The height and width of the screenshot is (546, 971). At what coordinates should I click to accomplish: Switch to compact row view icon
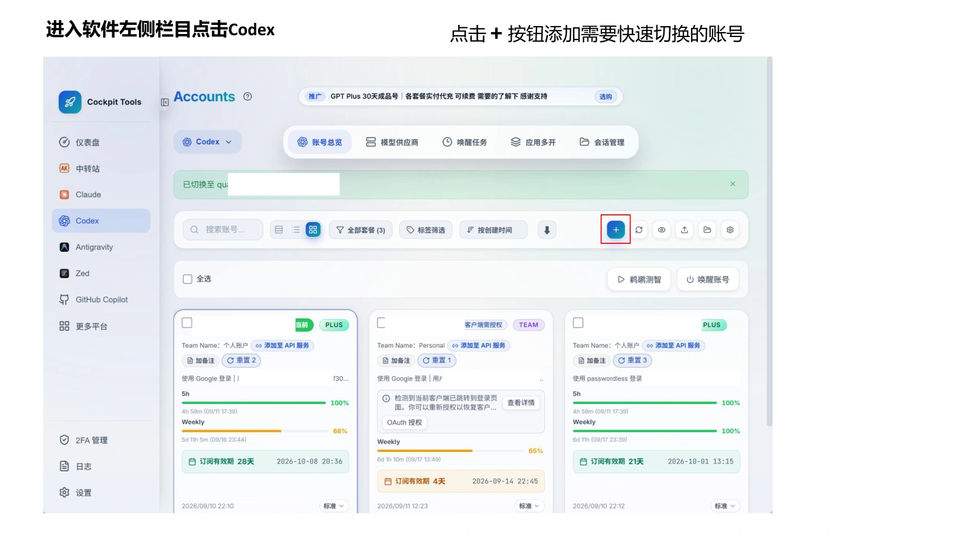(x=279, y=230)
